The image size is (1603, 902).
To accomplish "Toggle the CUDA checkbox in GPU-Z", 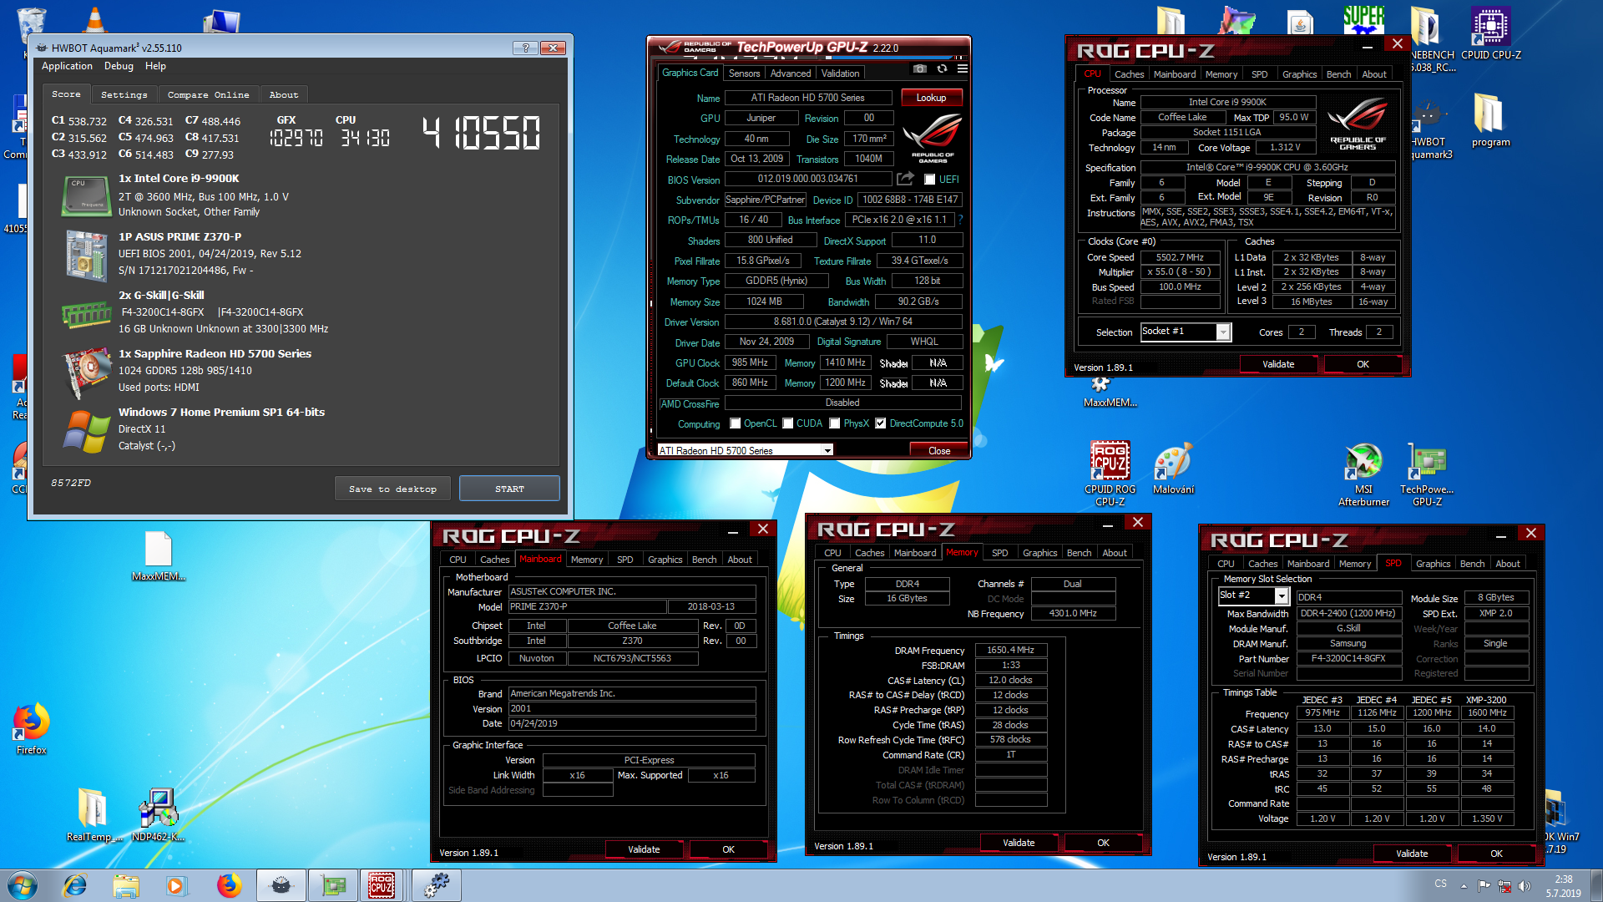I will tap(787, 423).
